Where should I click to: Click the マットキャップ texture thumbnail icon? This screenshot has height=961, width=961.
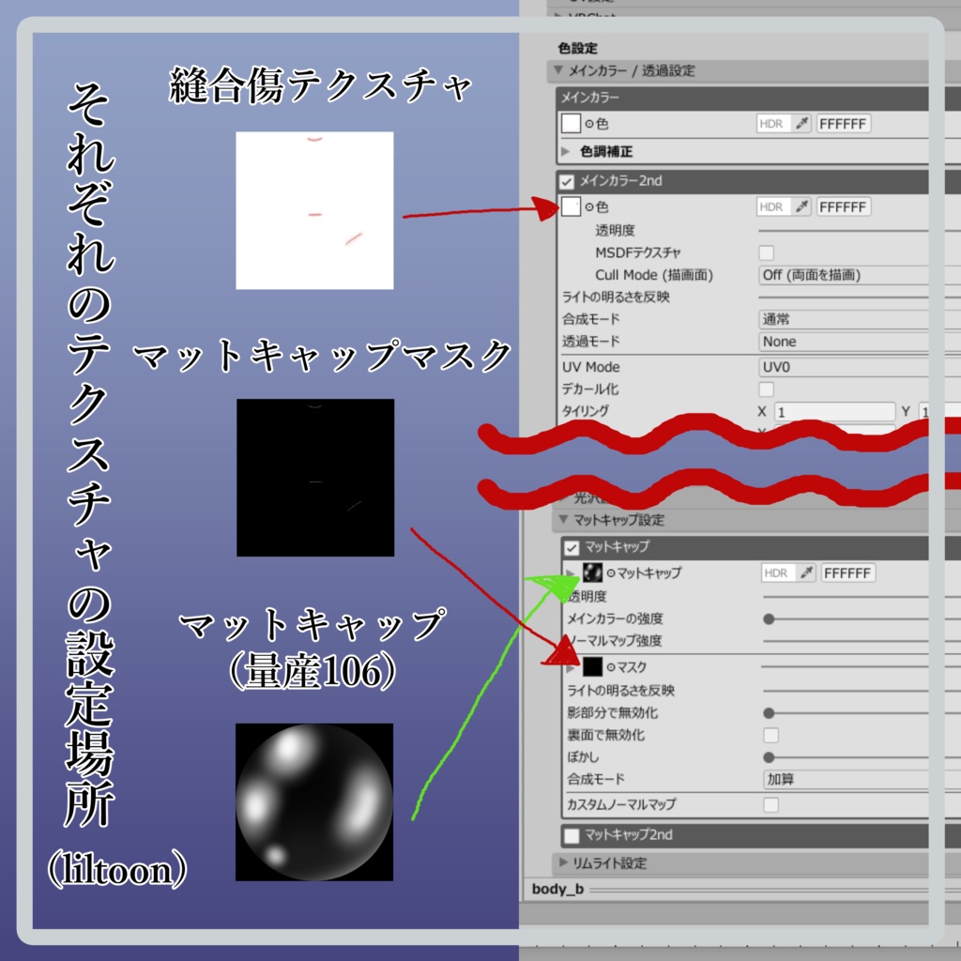point(591,572)
